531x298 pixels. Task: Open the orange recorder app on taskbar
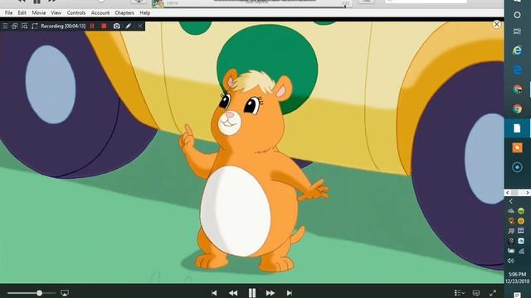[517, 147]
